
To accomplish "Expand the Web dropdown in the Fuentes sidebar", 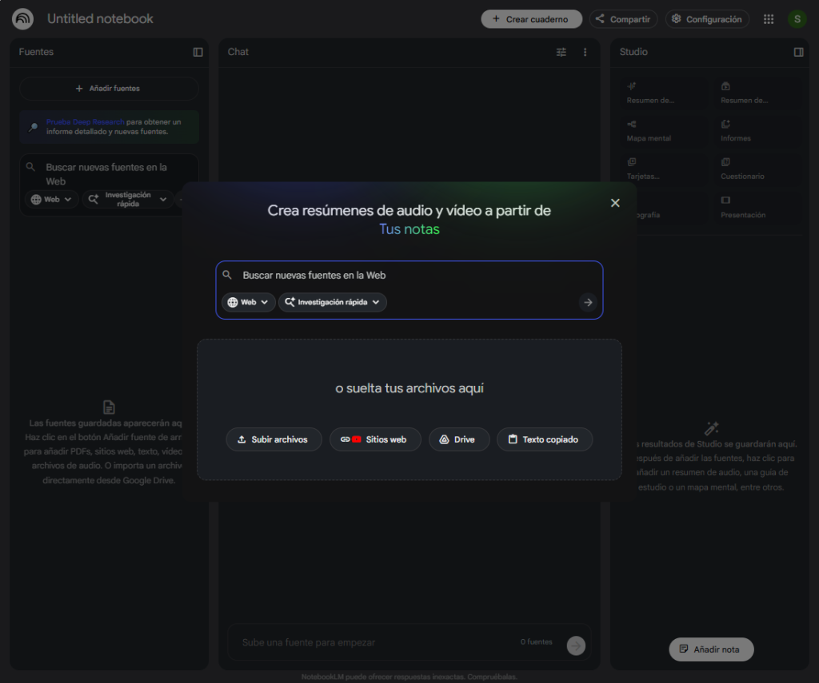I will point(50,199).
